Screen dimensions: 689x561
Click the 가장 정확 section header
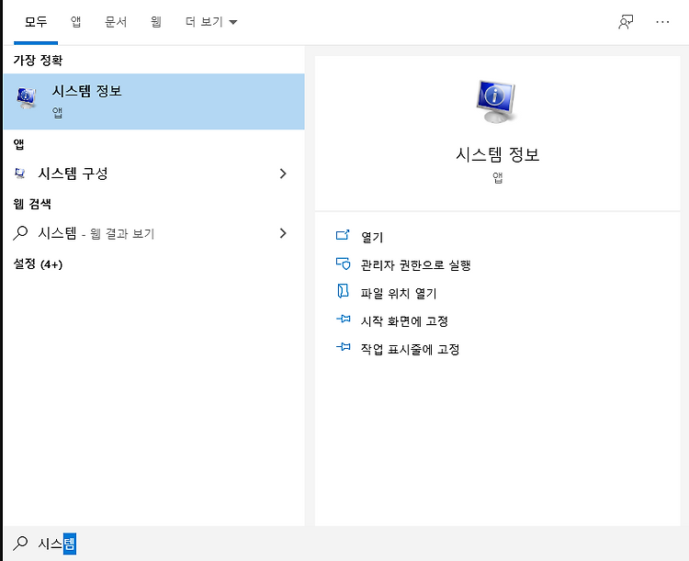(x=38, y=61)
